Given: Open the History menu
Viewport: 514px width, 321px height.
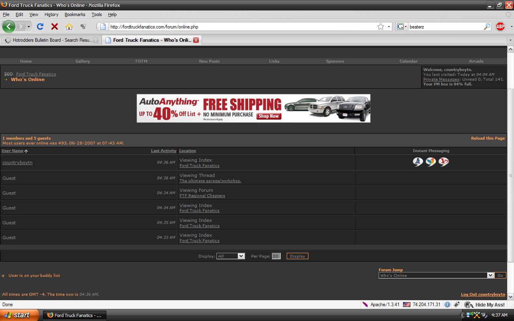Looking at the screenshot, I should pyautogui.click(x=51, y=14).
